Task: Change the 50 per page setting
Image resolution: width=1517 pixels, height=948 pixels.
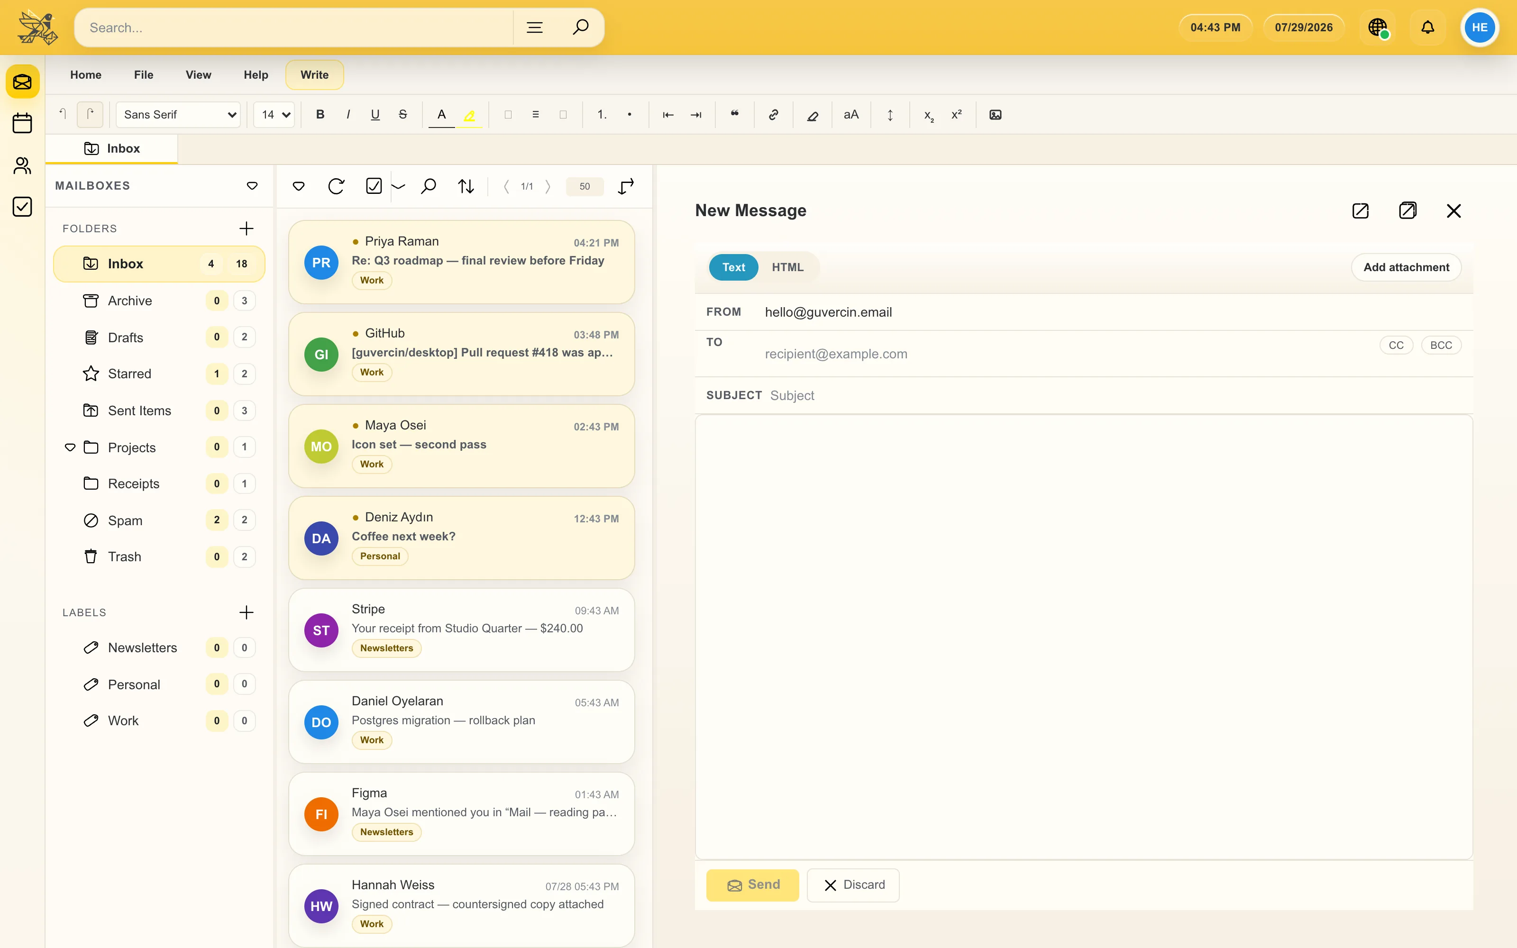Action: click(x=584, y=186)
